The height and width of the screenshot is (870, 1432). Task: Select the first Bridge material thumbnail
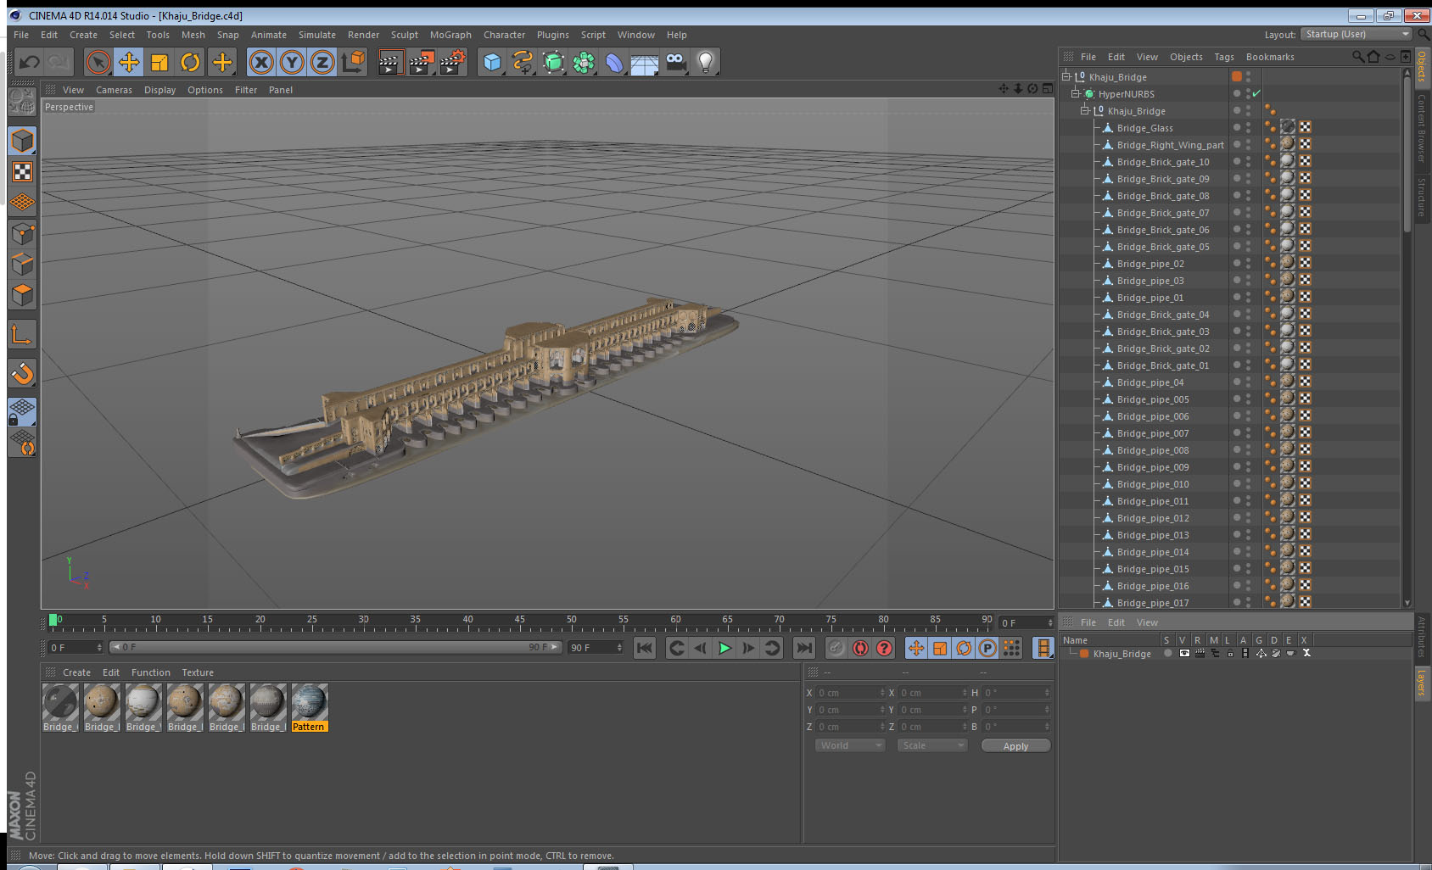60,708
